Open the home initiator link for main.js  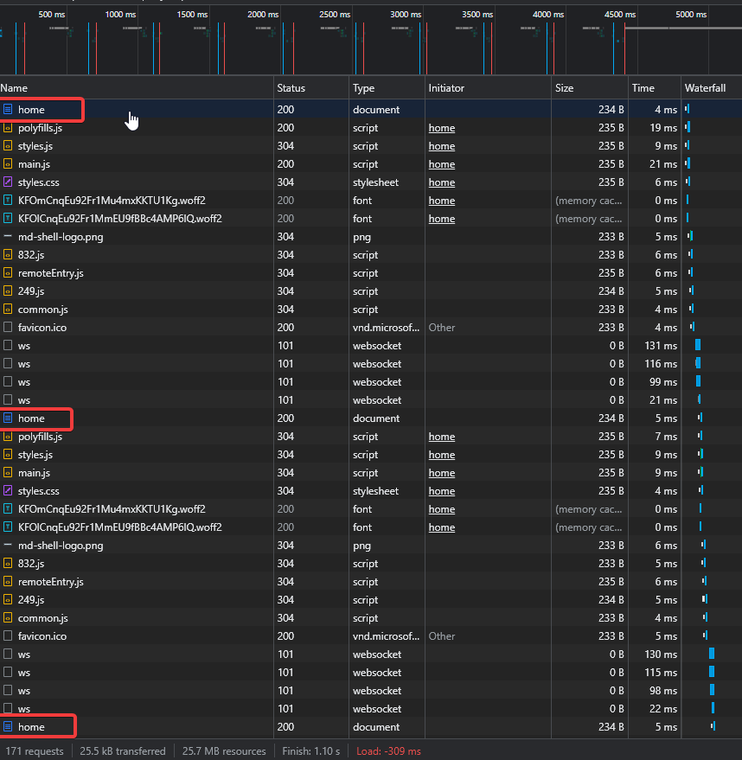point(442,164)
